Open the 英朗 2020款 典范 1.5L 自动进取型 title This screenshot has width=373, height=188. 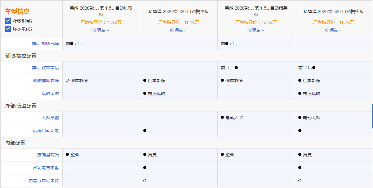pos(101,11)
